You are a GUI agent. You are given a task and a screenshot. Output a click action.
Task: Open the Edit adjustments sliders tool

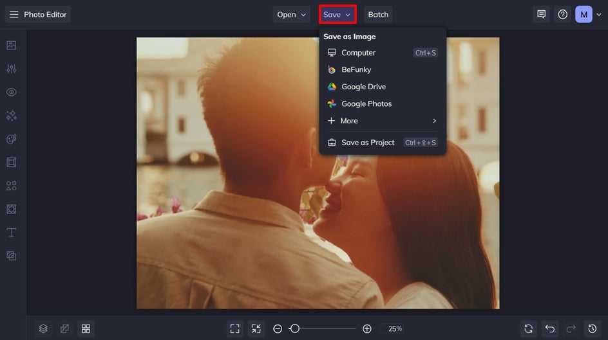click(x=11, y=69)
